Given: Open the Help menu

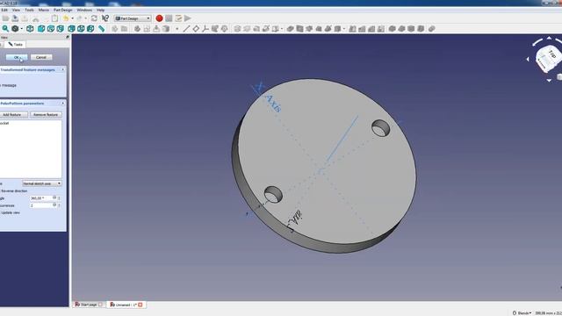Looking at the screenshot, I should pos(101,10).
